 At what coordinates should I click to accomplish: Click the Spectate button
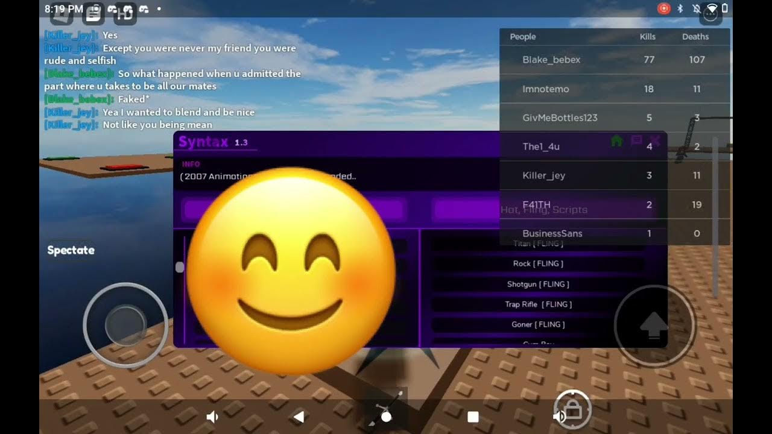pyautogui.click(x=71, y=250)
